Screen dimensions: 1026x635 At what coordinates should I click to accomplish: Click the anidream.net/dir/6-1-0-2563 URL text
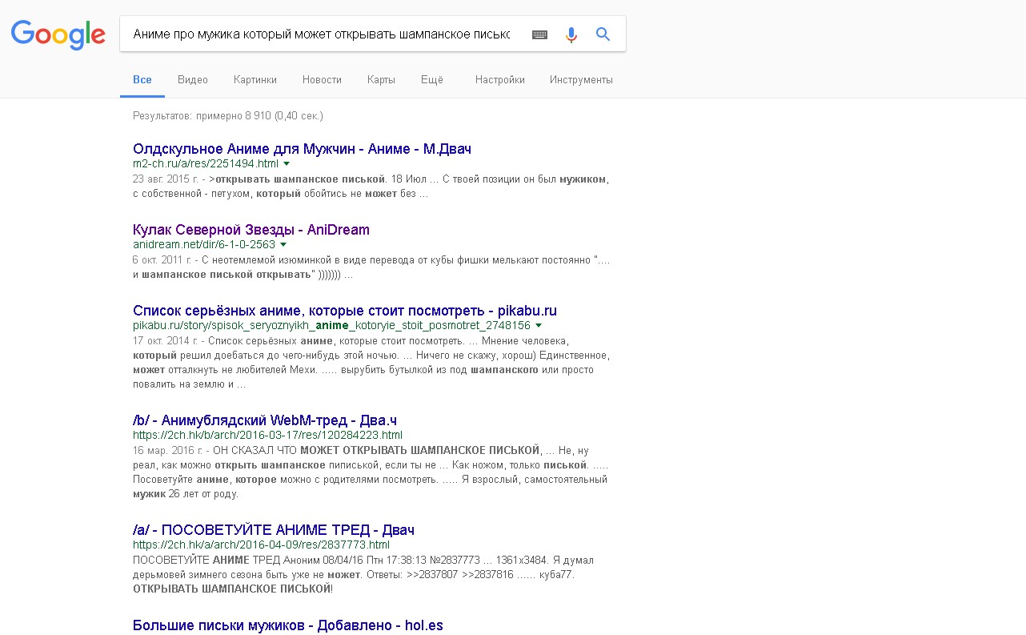coord(204,244)
